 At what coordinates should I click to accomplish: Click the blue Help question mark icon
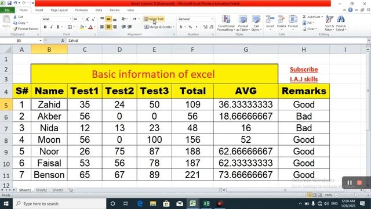tap(350, 10)
